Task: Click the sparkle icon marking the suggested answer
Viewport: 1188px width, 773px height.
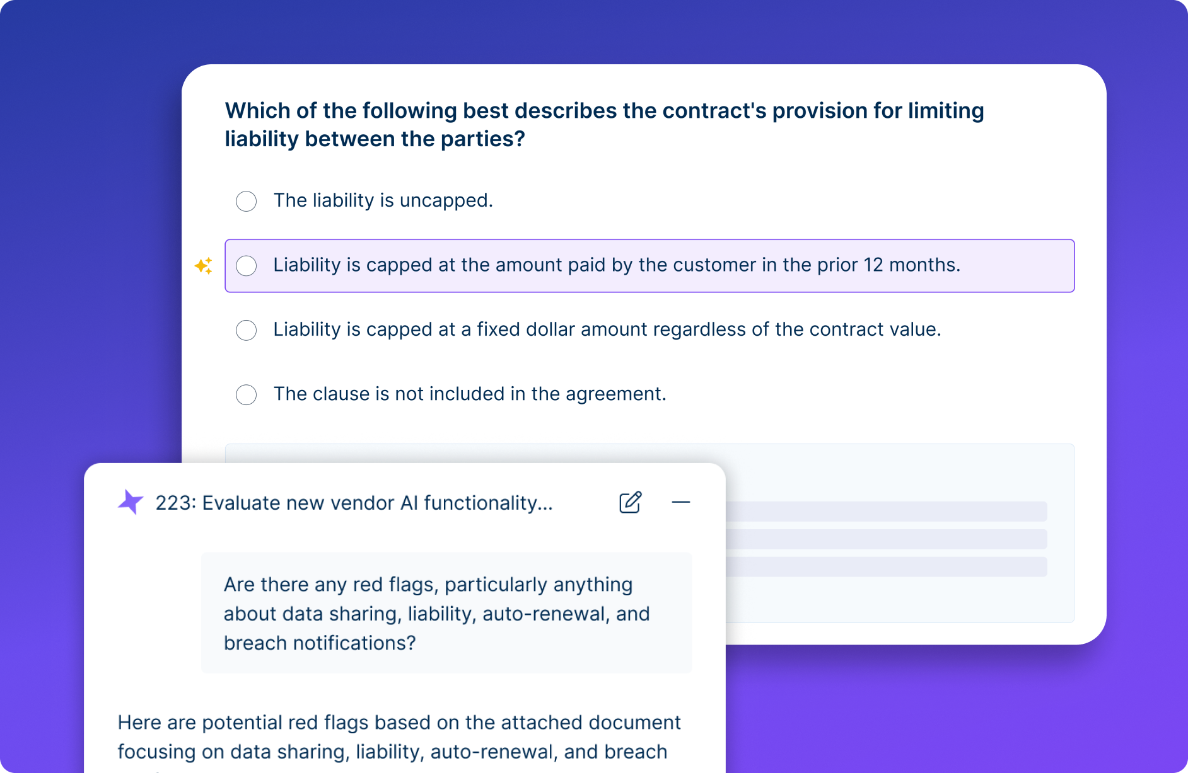Action: click(x=203, y=266)
